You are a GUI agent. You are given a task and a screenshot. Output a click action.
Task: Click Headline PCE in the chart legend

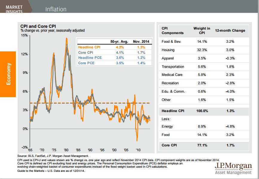(x=89, y=58)
